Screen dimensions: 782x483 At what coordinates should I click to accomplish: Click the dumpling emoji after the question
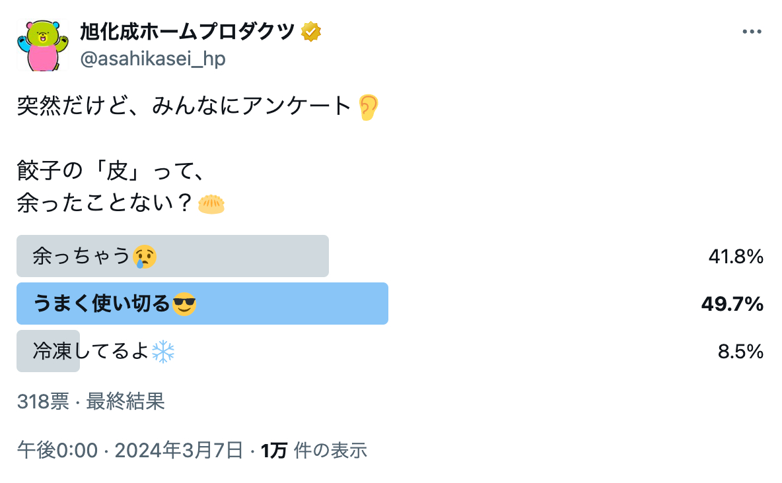pyautogui.click(x=211, y=205)
